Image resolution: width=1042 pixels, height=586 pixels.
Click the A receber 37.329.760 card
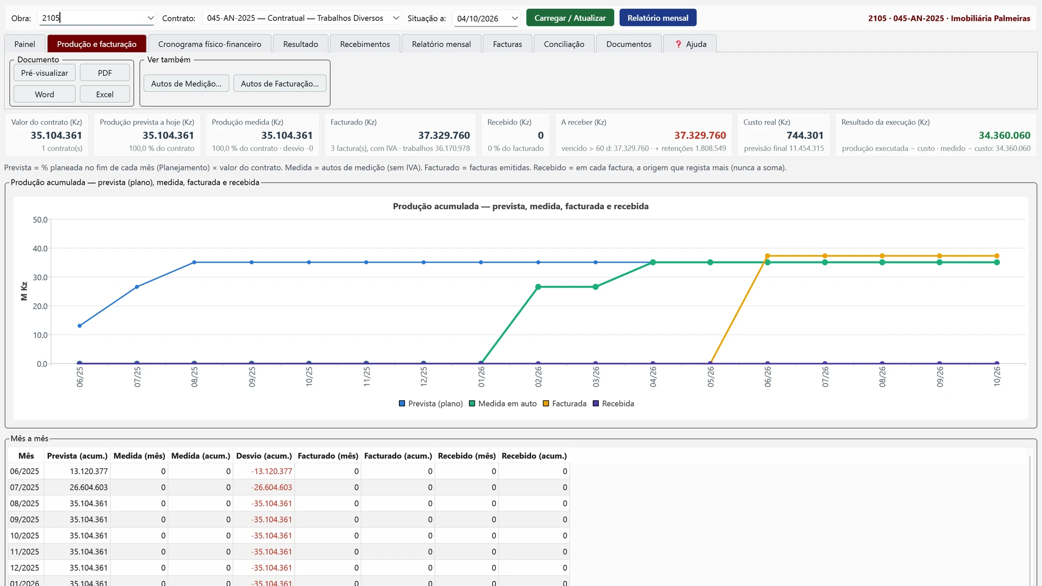(x=644, y=135)
